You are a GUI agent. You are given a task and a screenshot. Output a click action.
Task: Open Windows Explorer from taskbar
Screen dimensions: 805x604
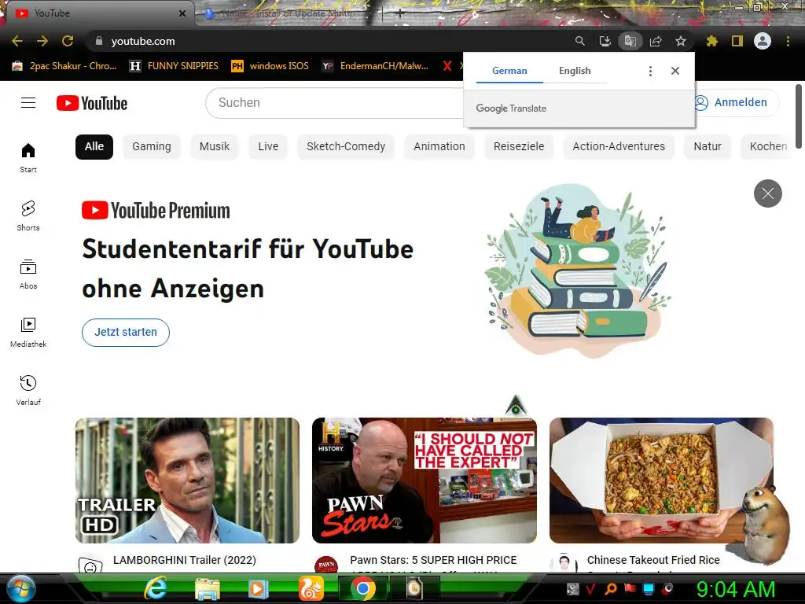(x=208, y=589)
